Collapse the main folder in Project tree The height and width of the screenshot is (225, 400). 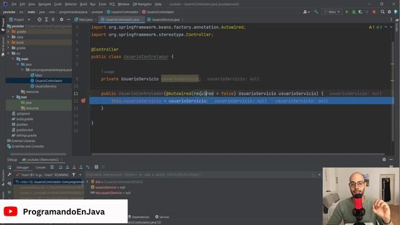click(x=13, y=59)
